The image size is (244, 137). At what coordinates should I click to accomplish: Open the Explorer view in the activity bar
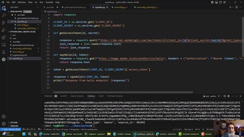coord(3,8)
